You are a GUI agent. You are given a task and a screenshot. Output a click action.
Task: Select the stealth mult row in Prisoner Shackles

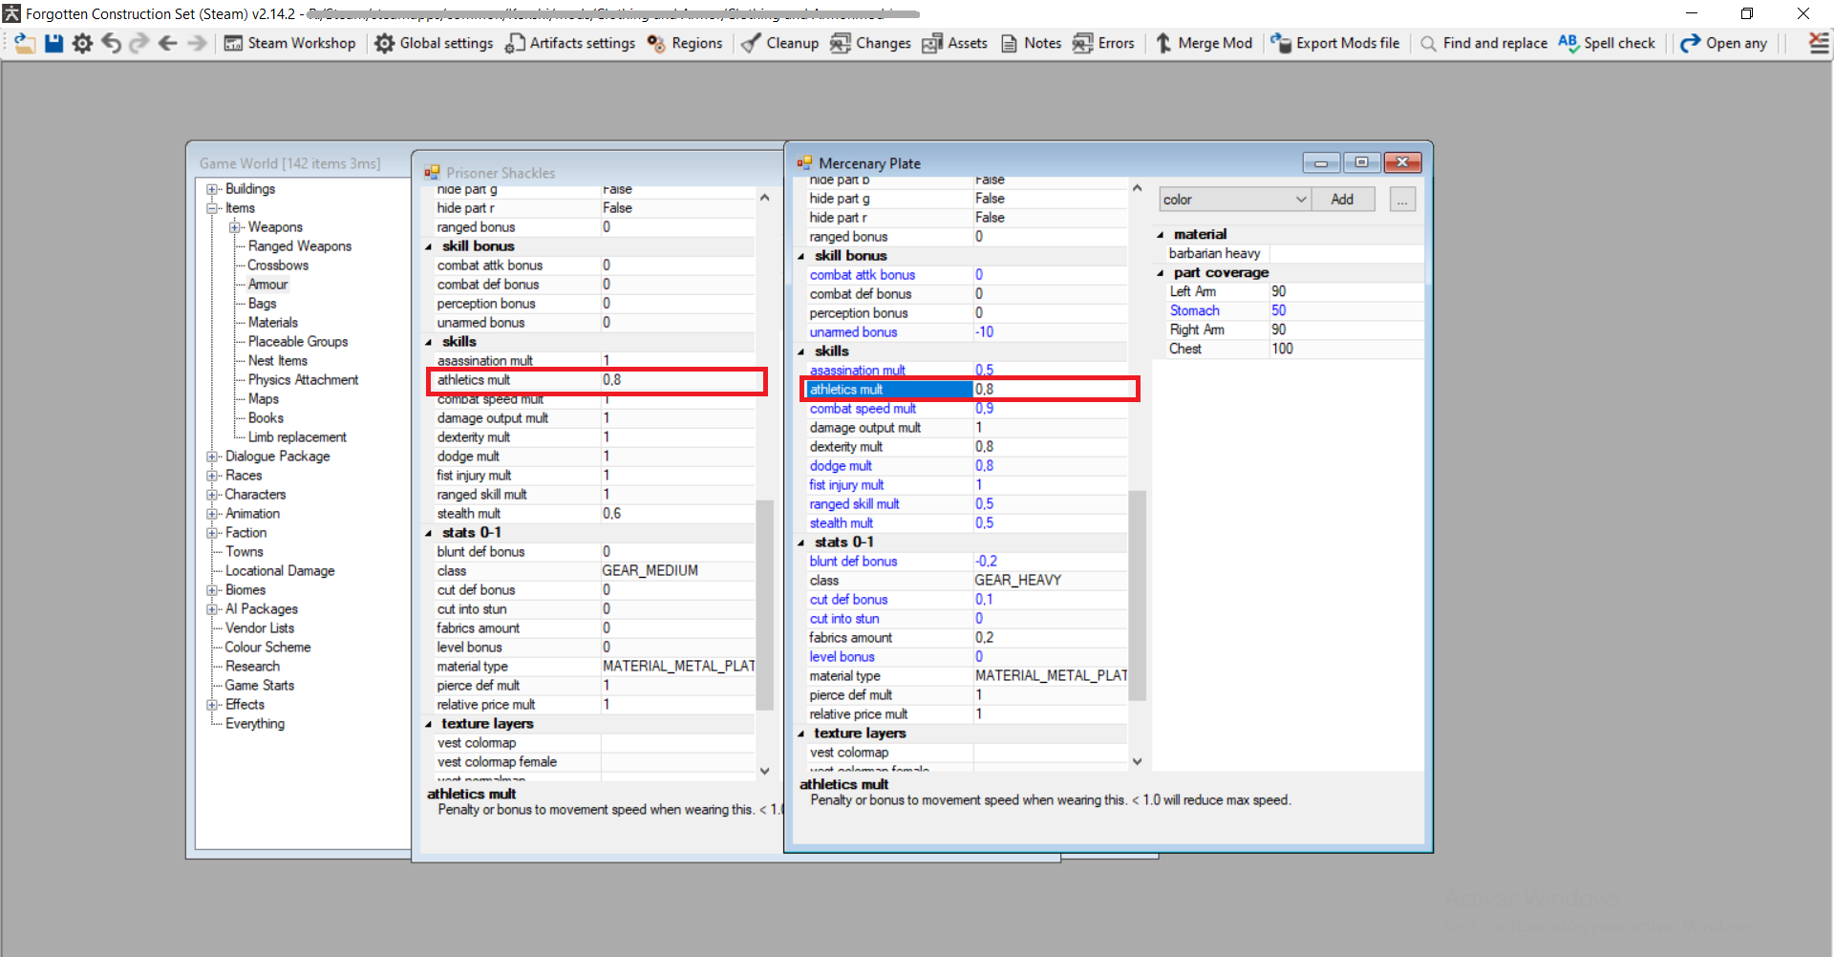click(593, 514)
